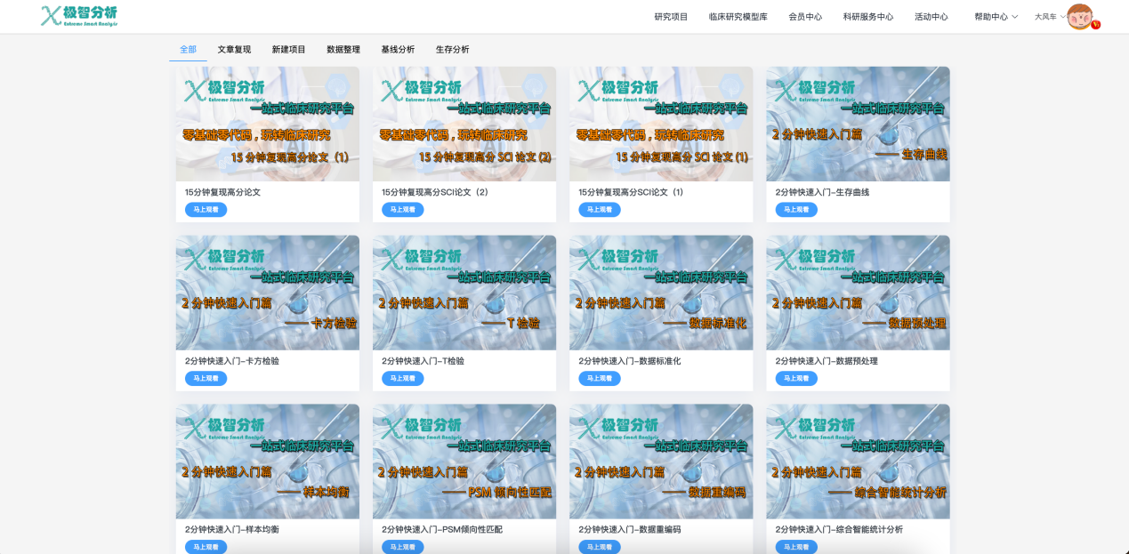Expand the 帮助中心 dropdown

tap(996, 17)
